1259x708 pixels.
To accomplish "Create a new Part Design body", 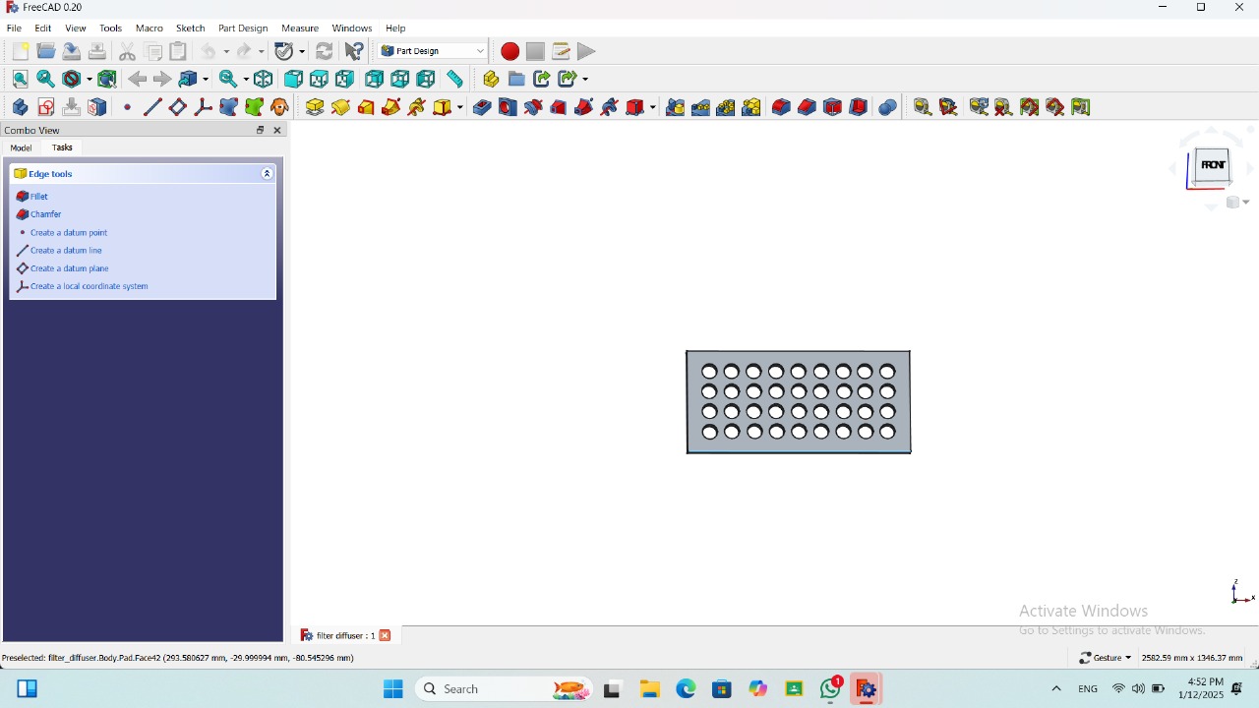I will (20, 107).
